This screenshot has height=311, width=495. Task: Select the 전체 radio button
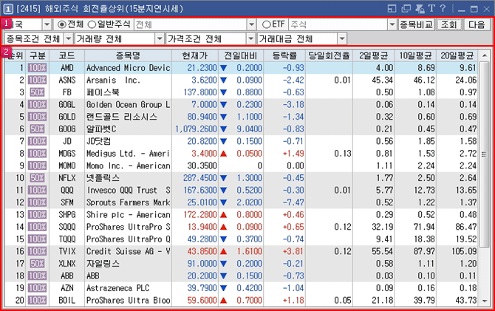[62, 24]
